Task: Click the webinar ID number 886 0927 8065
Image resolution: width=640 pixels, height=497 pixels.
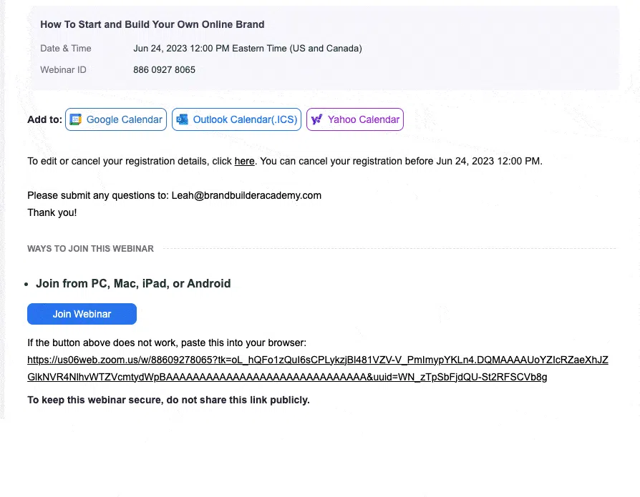Action: (164, 70)
